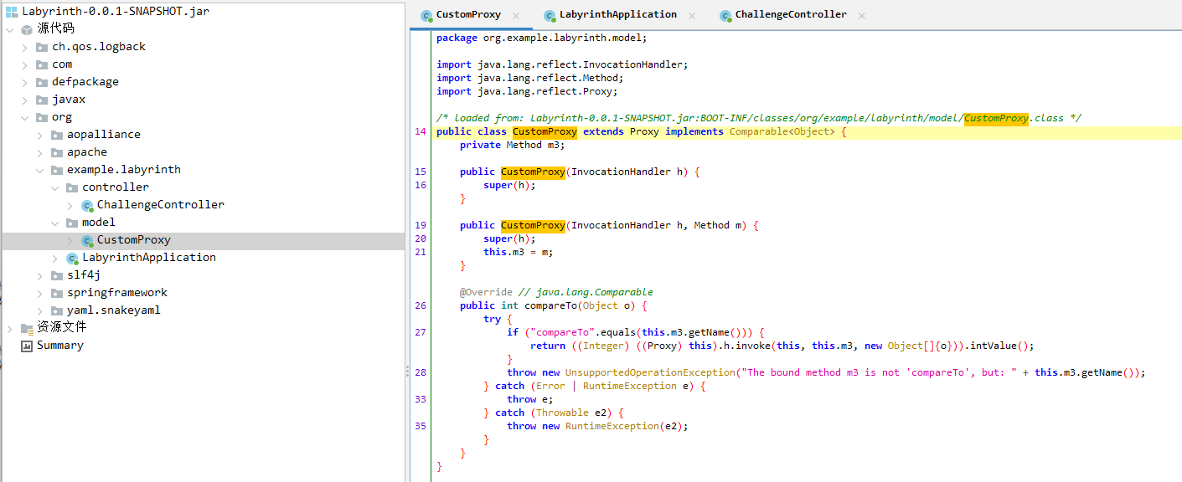Click the 源代码 source code package icon
The height and width of the screenshot is (482, 1182).
27,29
